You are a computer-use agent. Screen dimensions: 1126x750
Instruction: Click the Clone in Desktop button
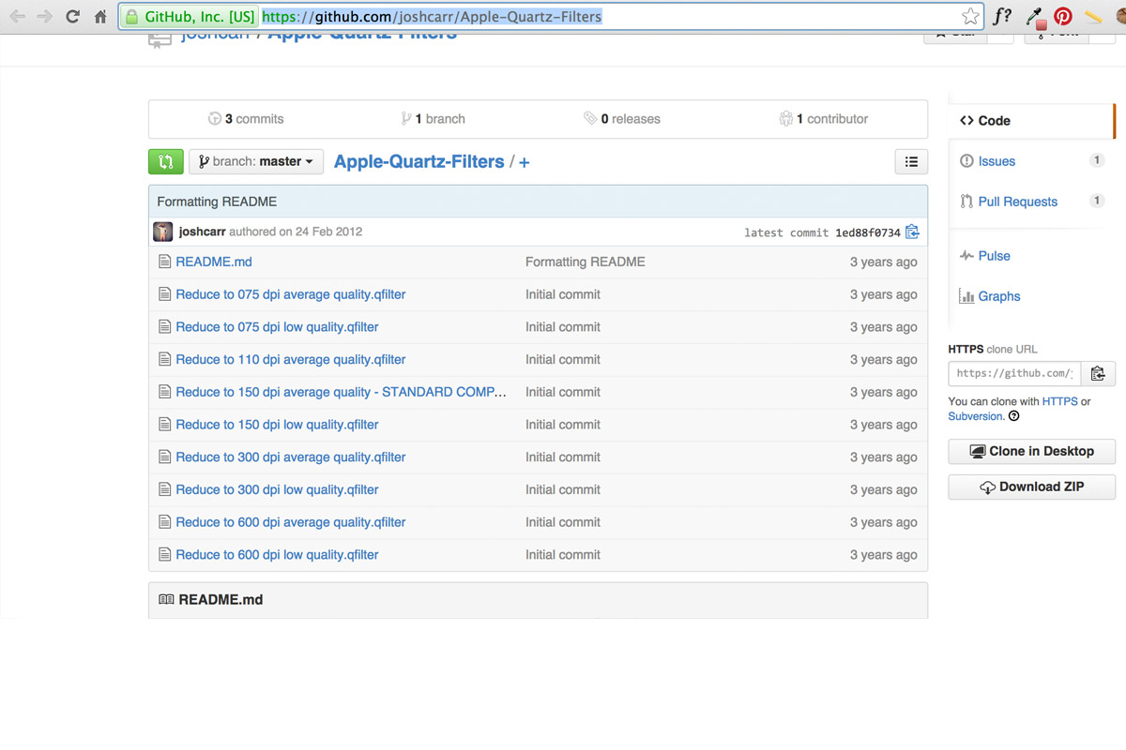pyautogui.click(x=1032, y=451)
